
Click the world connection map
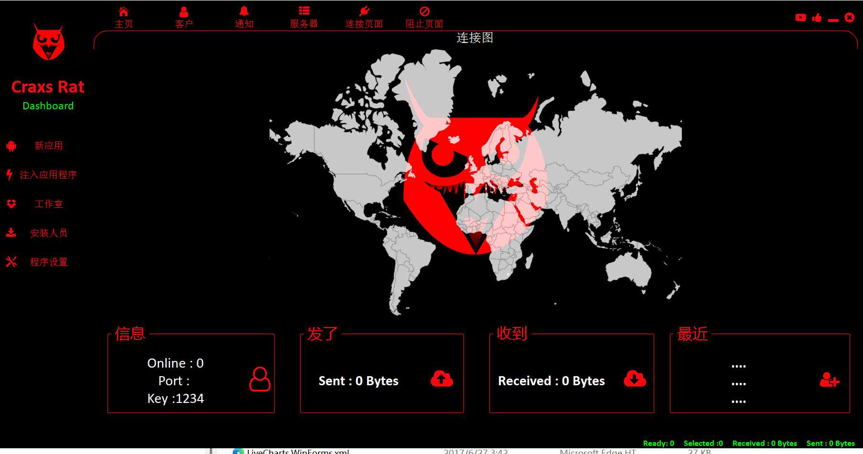[475, 181]
